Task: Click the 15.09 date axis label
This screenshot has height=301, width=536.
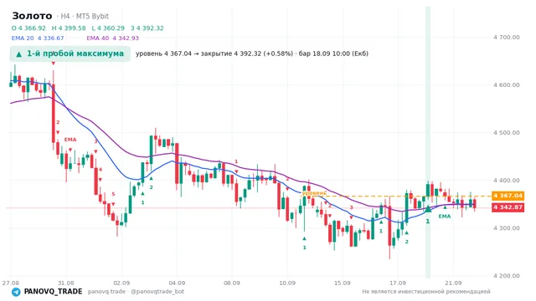Action: coord(343,283)
